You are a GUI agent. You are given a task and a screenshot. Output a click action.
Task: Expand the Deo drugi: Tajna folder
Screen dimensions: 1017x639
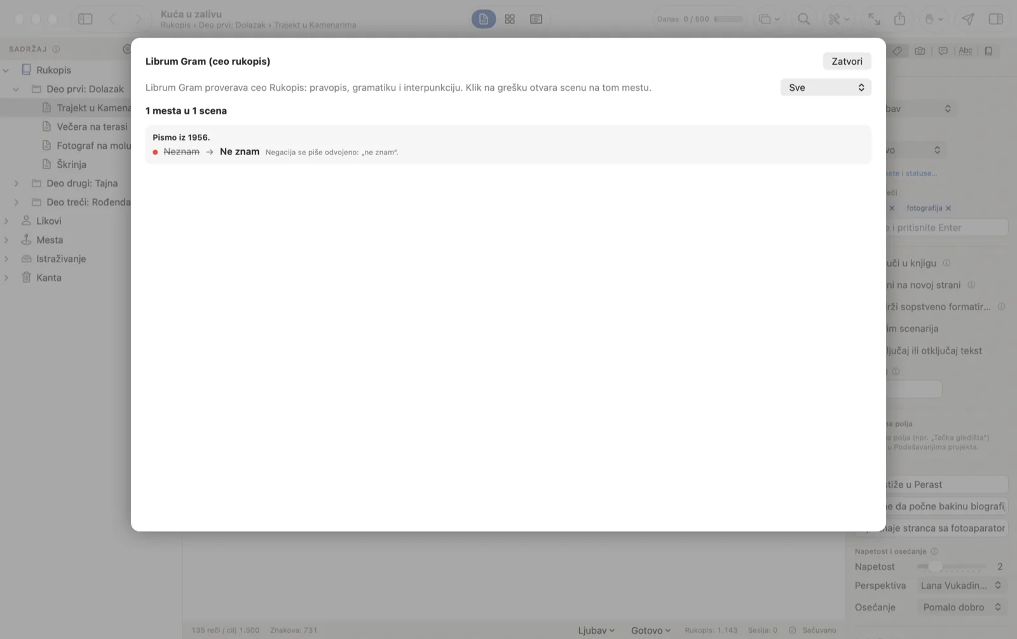(x=17, y=183)
